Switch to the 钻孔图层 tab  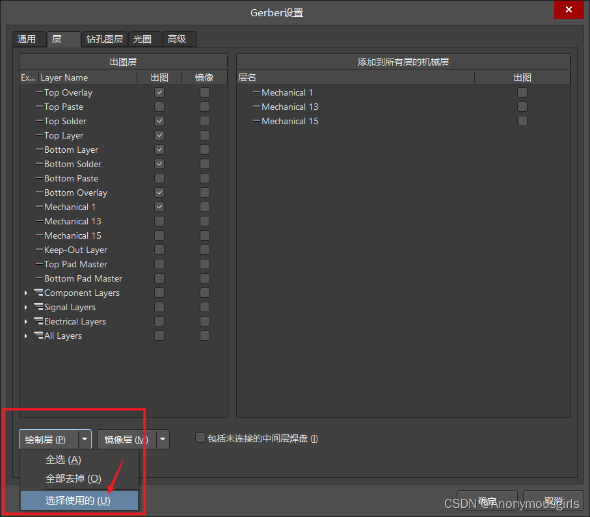point(105,39)
